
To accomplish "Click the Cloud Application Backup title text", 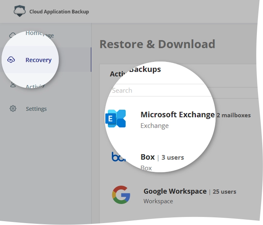I will tap(59, 11).
